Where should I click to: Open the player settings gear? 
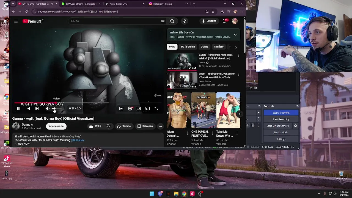(x=130, y=109)
